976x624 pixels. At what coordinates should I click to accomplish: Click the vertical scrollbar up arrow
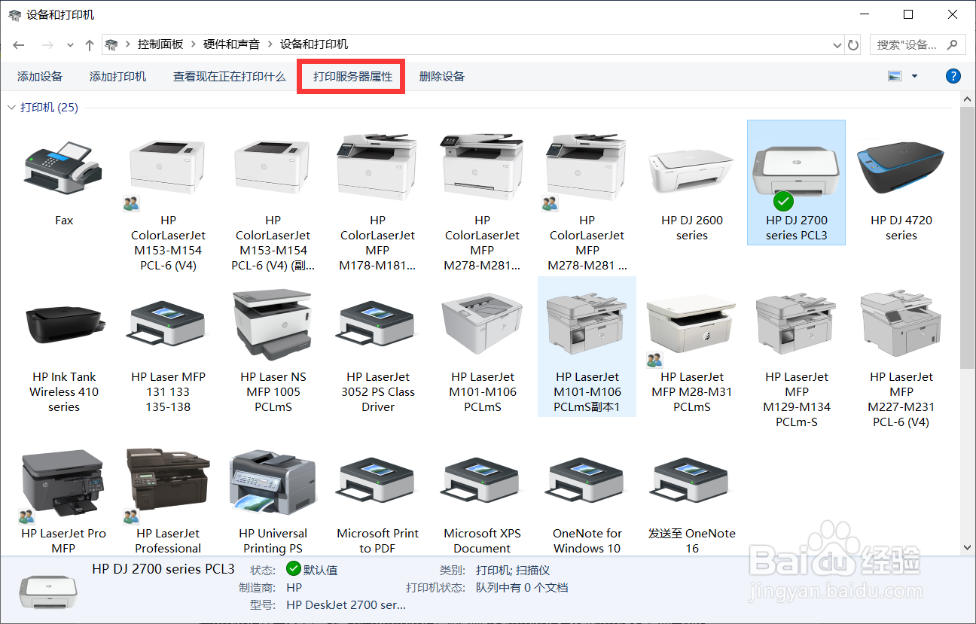pos(968,99)
